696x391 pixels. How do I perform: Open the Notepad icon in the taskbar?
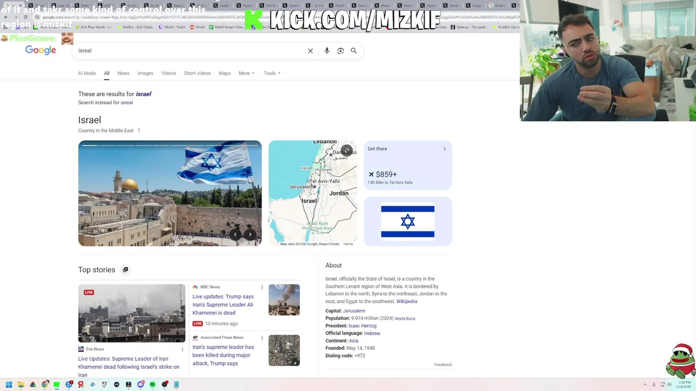tap(176, 384)
